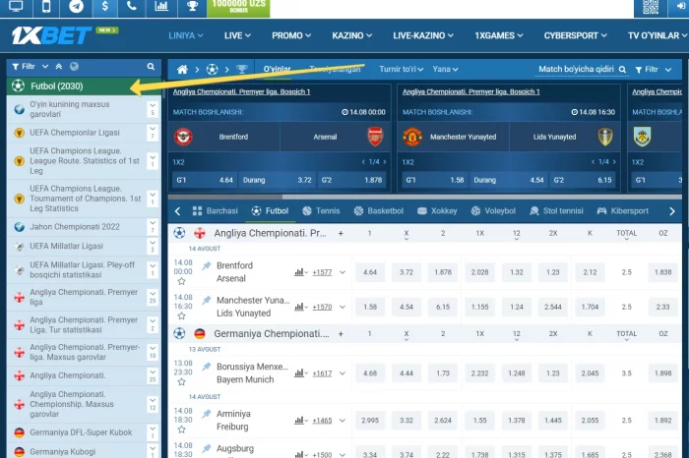Select the Tennis tab
Image resolution: width=689 pixels, height=458 pixels.
coord(321,211)
